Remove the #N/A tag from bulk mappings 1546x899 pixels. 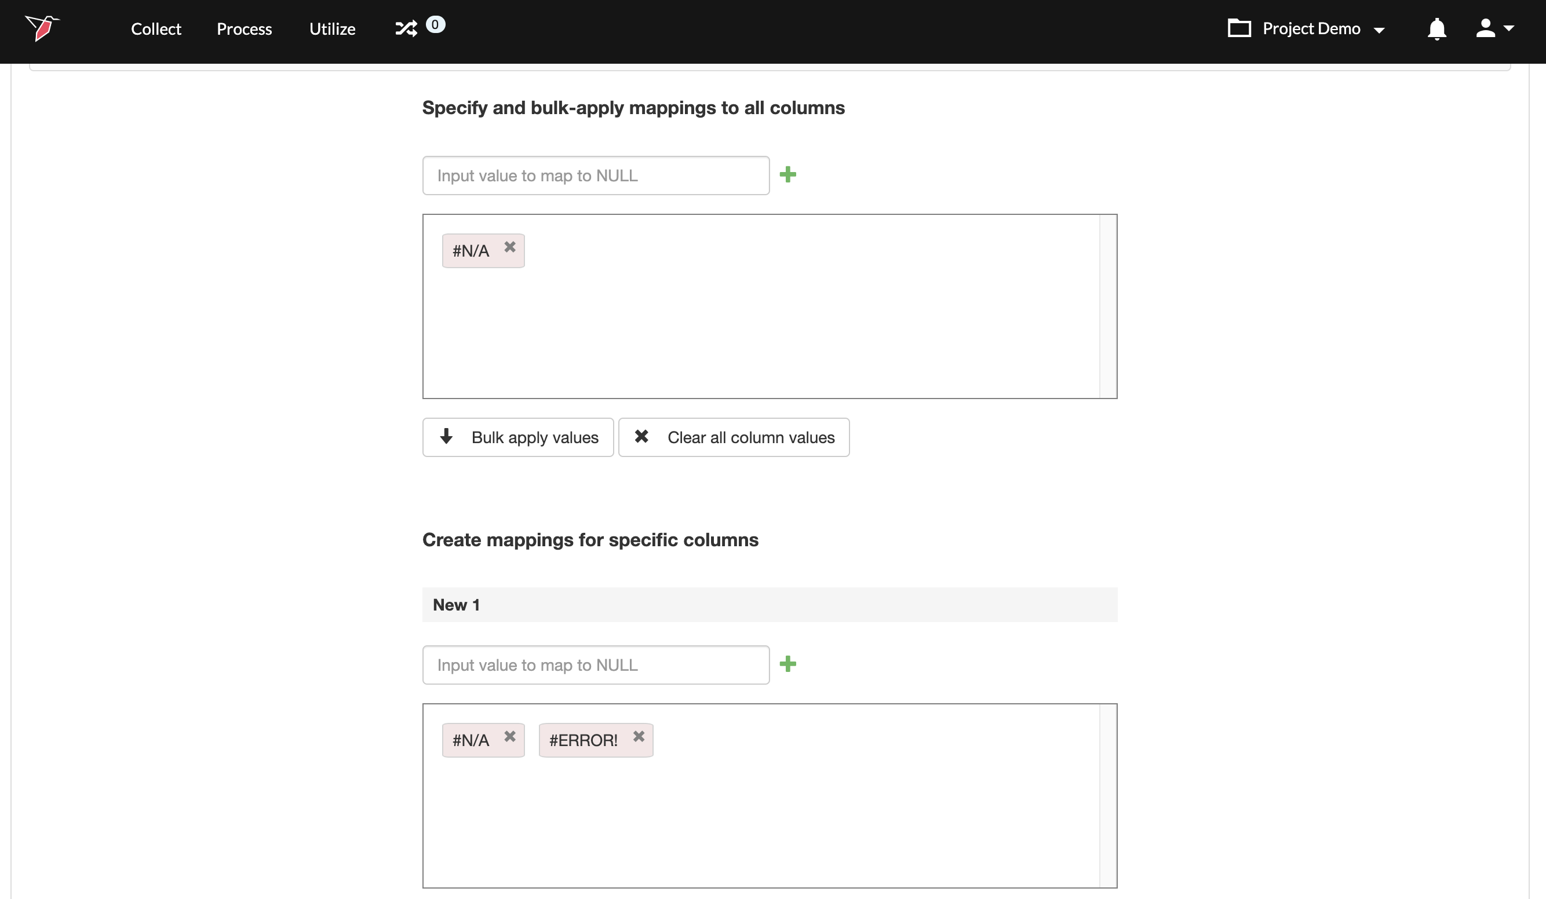(x=510, y=247)
